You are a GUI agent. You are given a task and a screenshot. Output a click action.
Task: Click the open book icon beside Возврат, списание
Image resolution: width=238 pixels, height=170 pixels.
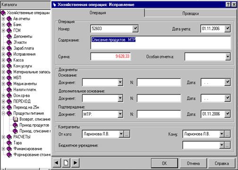click(x=15, y=119)
